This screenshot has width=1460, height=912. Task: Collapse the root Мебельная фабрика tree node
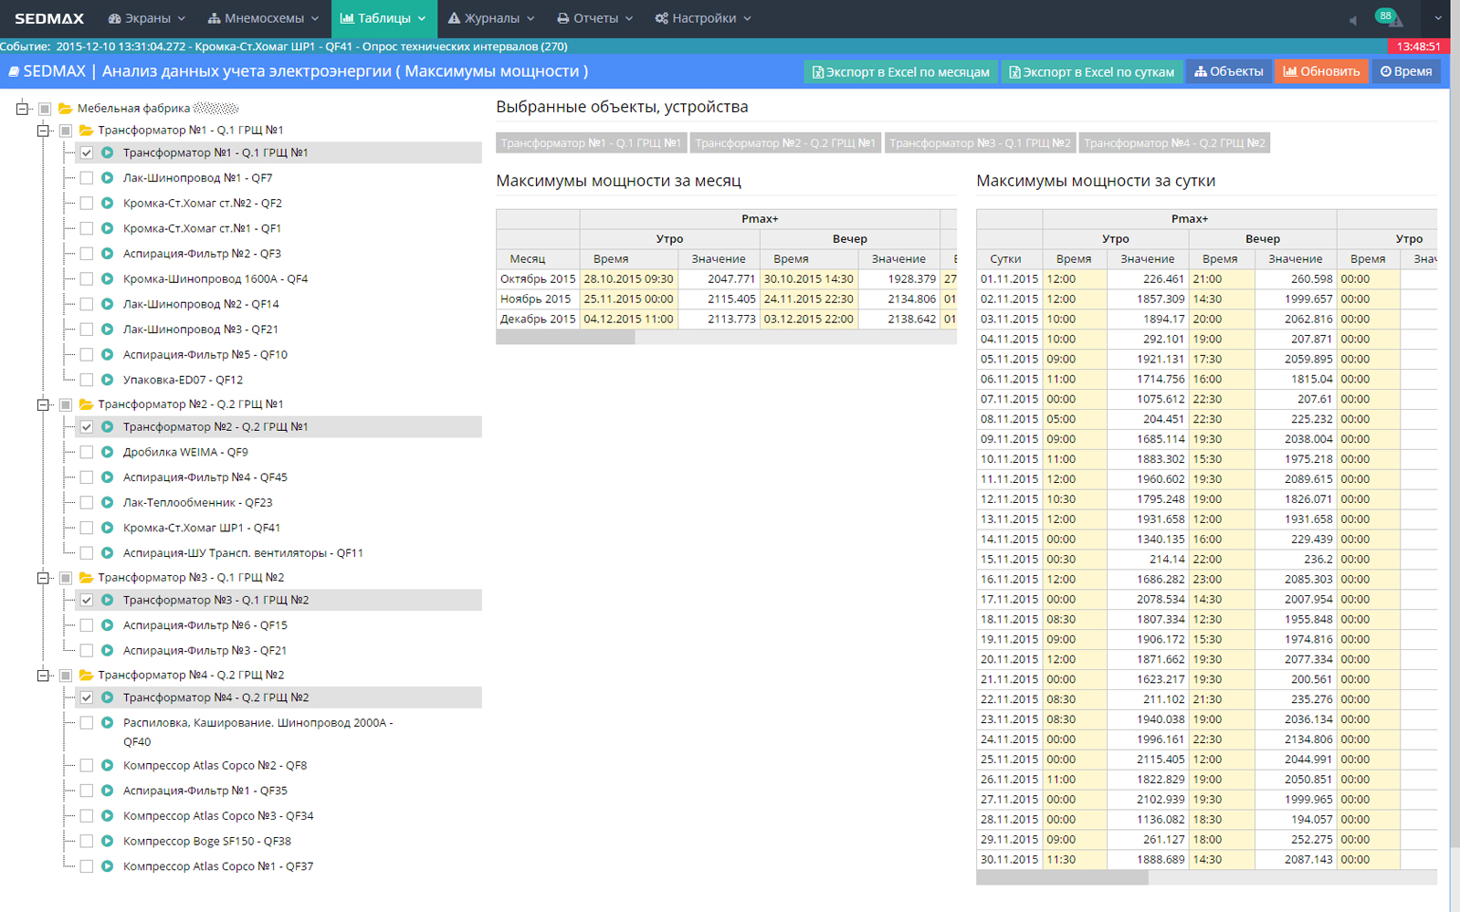click(22, 109)
